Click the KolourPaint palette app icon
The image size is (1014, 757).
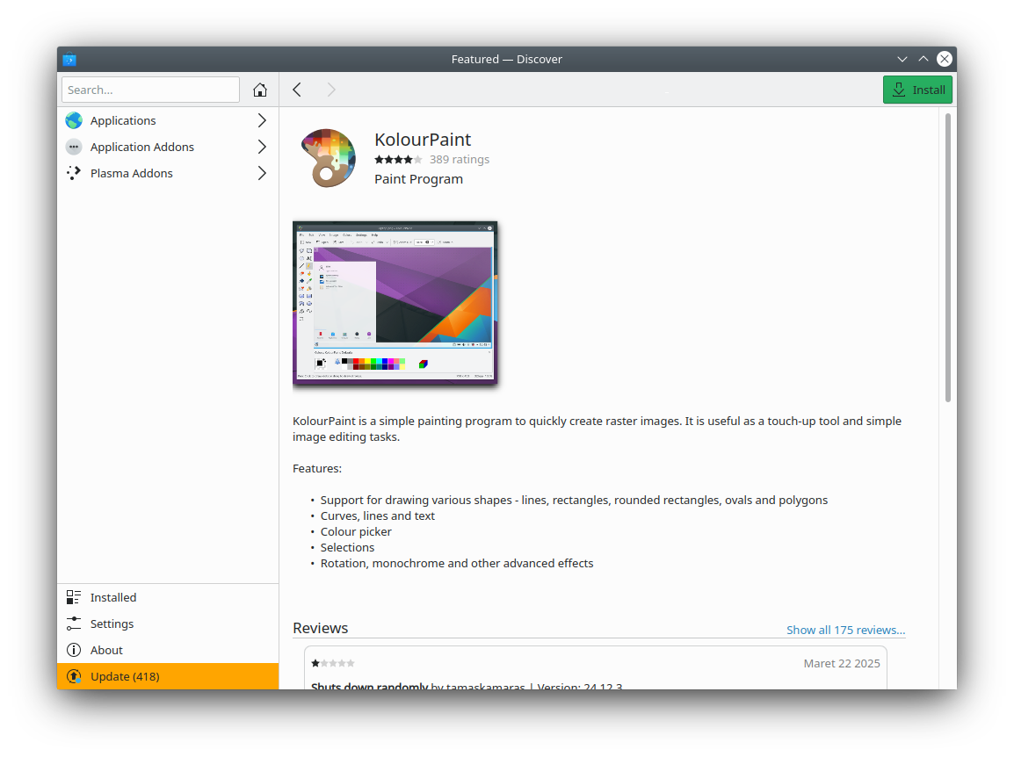[x=328, y=158]
